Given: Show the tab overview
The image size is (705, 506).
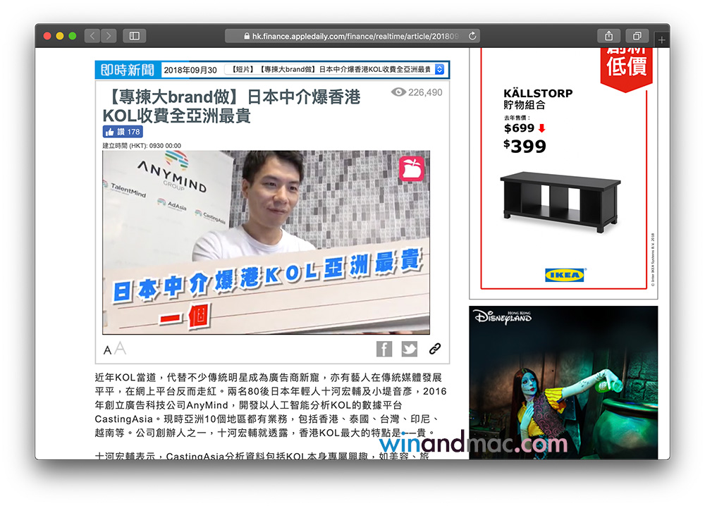Looking at the screenshot, I should 637,35.
